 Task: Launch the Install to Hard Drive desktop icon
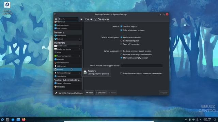pos(7,8)
